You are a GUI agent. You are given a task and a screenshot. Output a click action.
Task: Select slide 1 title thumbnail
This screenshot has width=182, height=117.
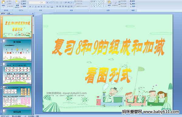point(17,27)
